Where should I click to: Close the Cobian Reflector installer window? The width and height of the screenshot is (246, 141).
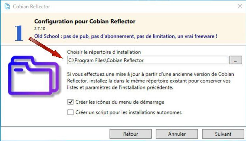[240, 6]
